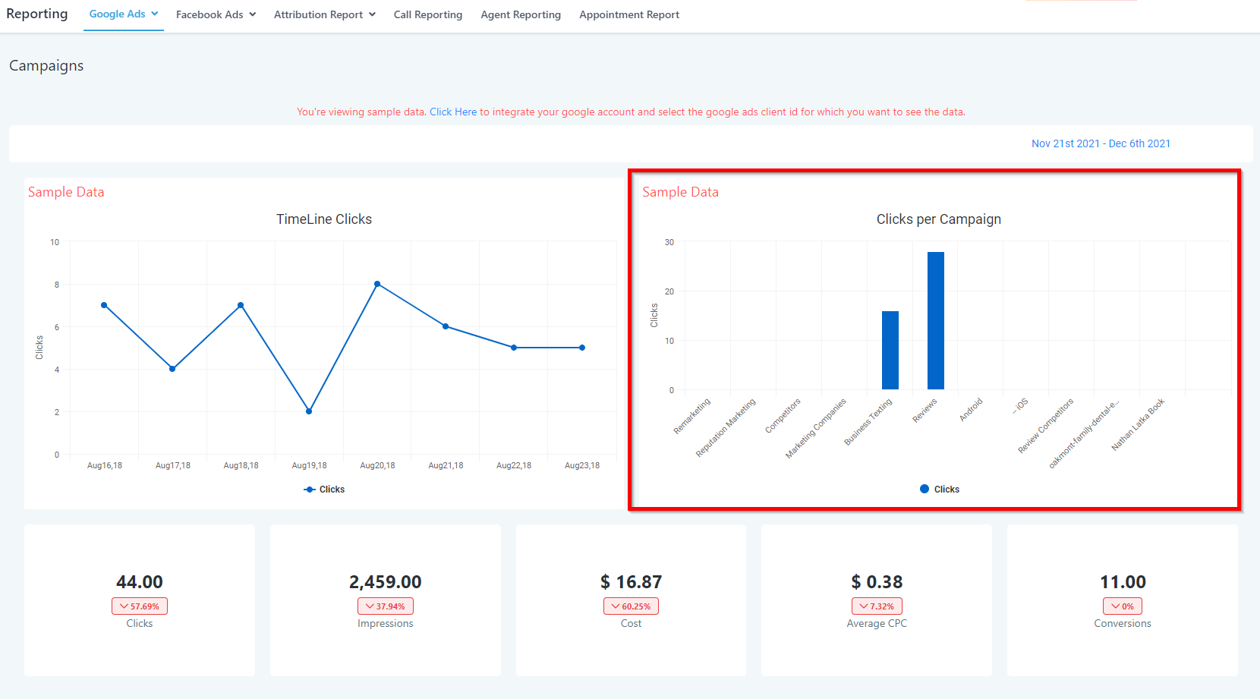
Task: Open the Nov 21st - Dec 6th date range
Action: [1100, 143]
